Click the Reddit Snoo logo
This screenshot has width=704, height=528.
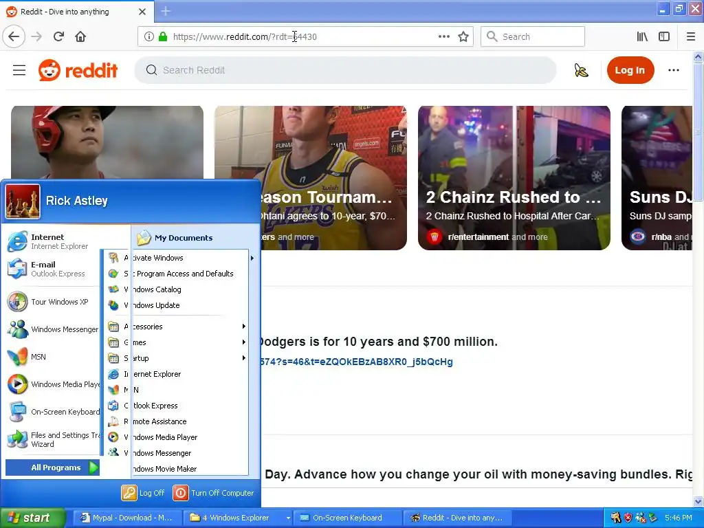pos(49,70)
